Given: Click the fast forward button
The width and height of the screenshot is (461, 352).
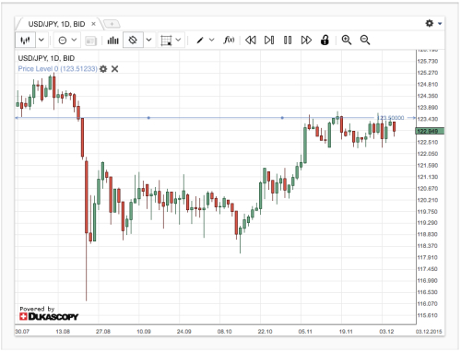Looking at the screenshot, I should [306, 40].
